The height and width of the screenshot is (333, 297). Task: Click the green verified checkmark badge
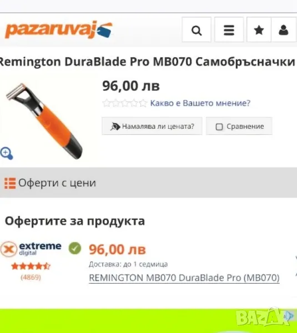tap(75, 248)
